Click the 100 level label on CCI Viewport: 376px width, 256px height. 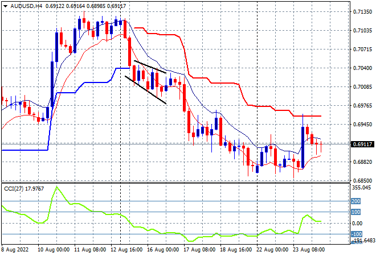pos(355,212)
